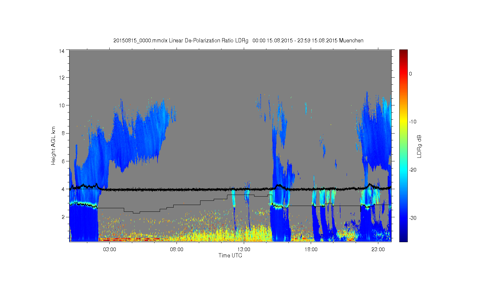Image resolution: width=485 pixels, height=291 pixels.
Task: Click the 23:00 time tick label
Action: 378,250
